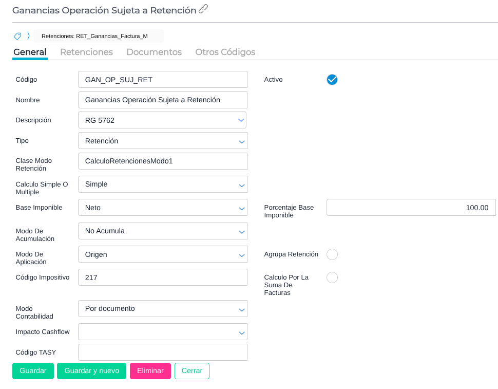Open the Tipo dropdown
Image resolution: width=498 pixels, height=389 pixels.
pyautogui.click(x=162, y=141)
